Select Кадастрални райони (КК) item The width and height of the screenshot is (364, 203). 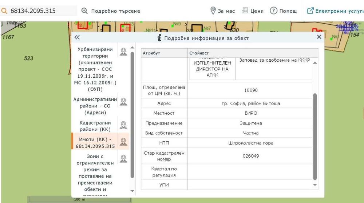(x=95, y=126)
